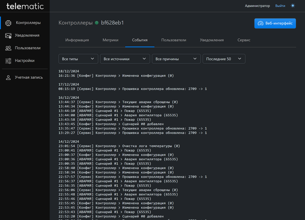Click the Controllers chip icon in sidebar
This screenshot has width=305, height=220.
(8, 23)
